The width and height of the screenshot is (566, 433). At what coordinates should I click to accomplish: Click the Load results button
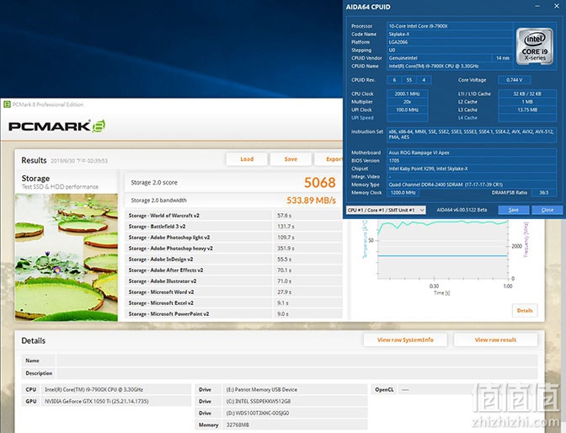[247, 159]
